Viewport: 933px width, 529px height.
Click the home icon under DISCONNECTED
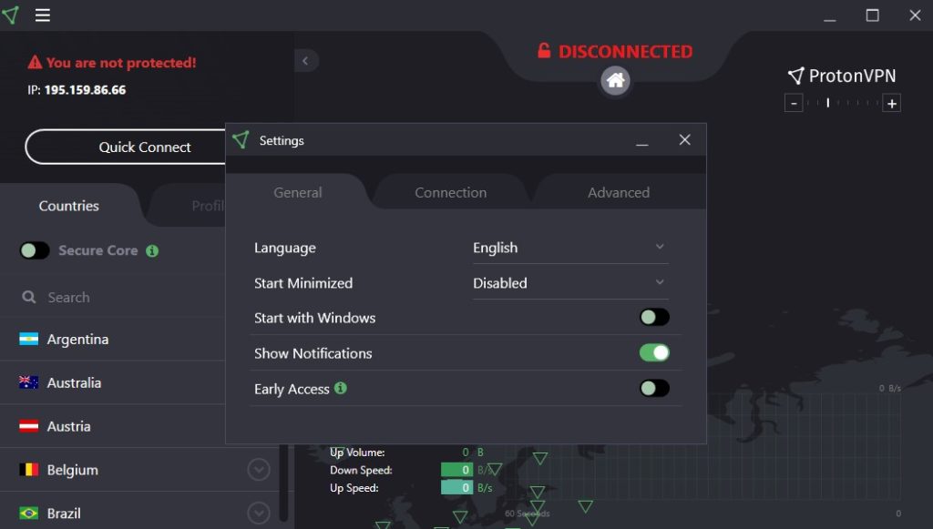click(x=615, y=80)
